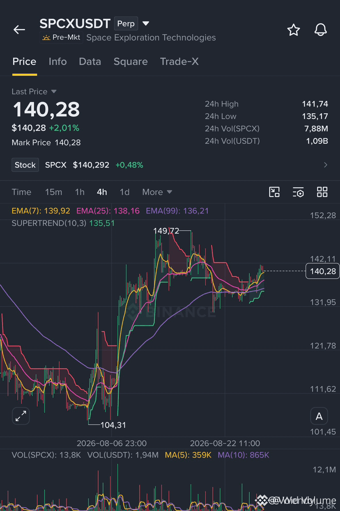Tap the VOL(USDT): 1,94M label
Screen dimensions: 340x511
point(123,455)
